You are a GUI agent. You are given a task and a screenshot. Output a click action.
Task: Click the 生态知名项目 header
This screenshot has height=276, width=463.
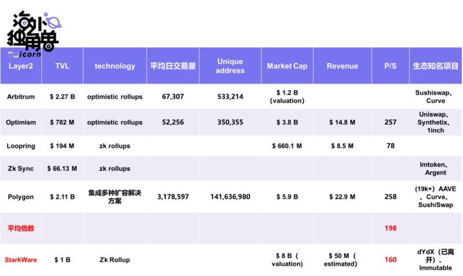coord(436,66)
